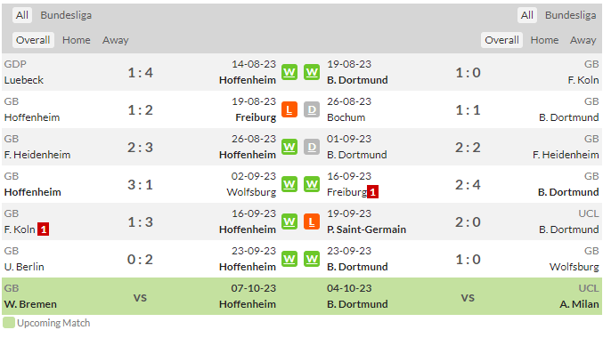Select the right All competitions filter
The height and width of the screenshot is (346, 603).
point(527,15)
